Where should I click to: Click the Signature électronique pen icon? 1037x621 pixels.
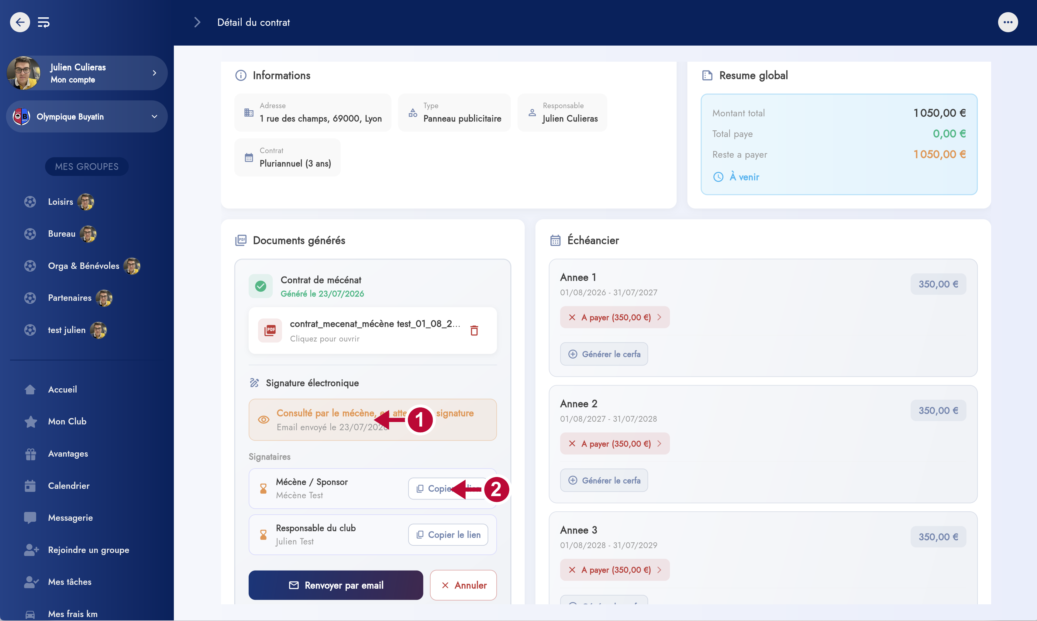254,383
